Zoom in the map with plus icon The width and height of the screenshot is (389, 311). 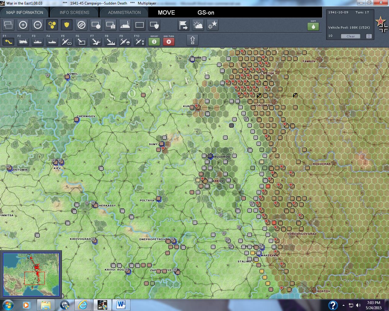[x=23, y=25]
